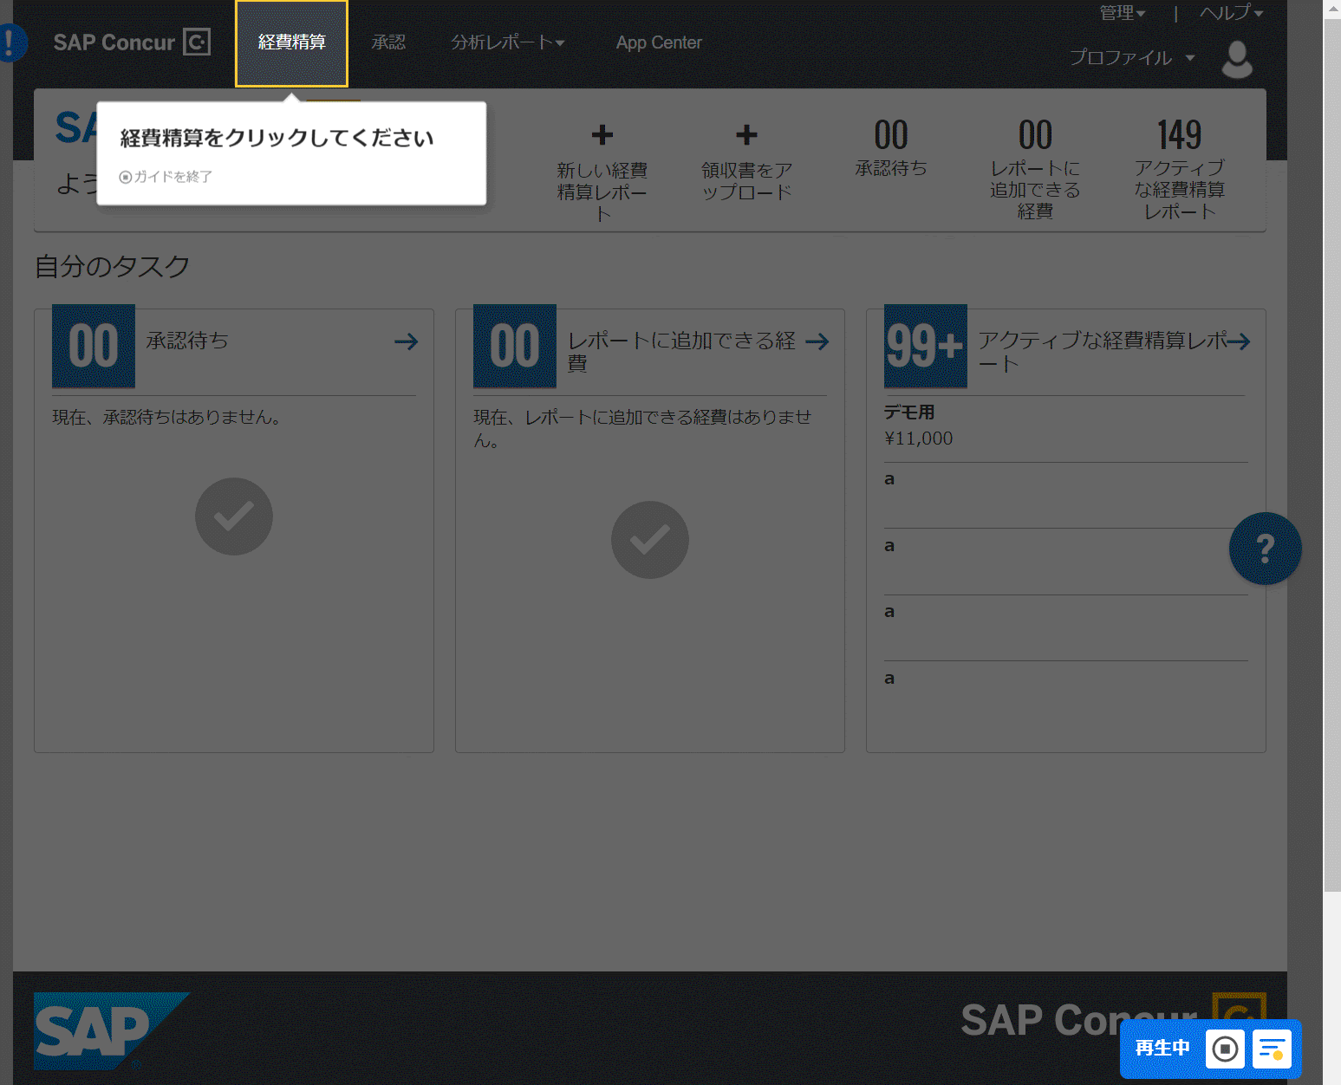Expand the 分析レポート dropdown menu
Screen dimensions: 1341x1085
click(x=507, y=42)
